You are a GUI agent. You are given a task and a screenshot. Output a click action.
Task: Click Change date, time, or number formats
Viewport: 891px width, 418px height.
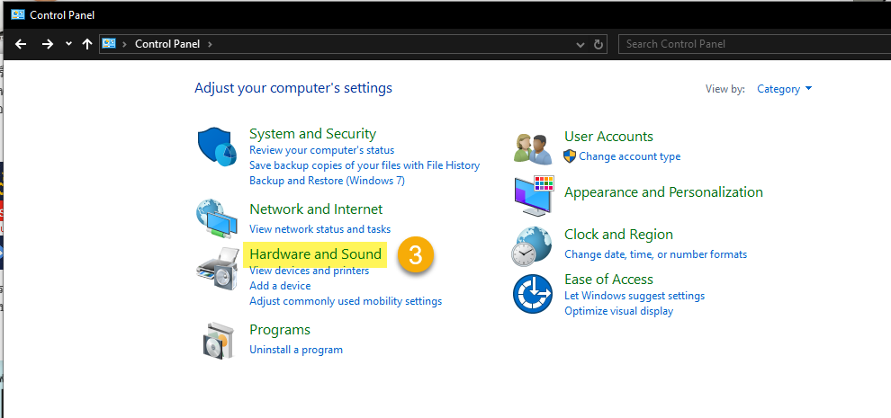click(x=656, y=254)
